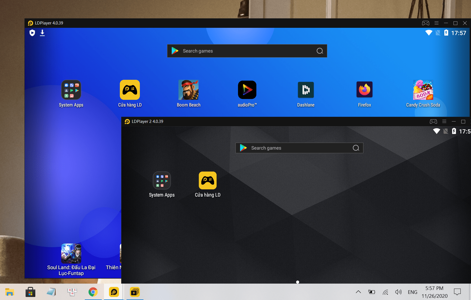The width and height of the screenshot is (471, 300).
Task: Open the Windows notification center
Action: pyautogui.click(x=458, y=292)
